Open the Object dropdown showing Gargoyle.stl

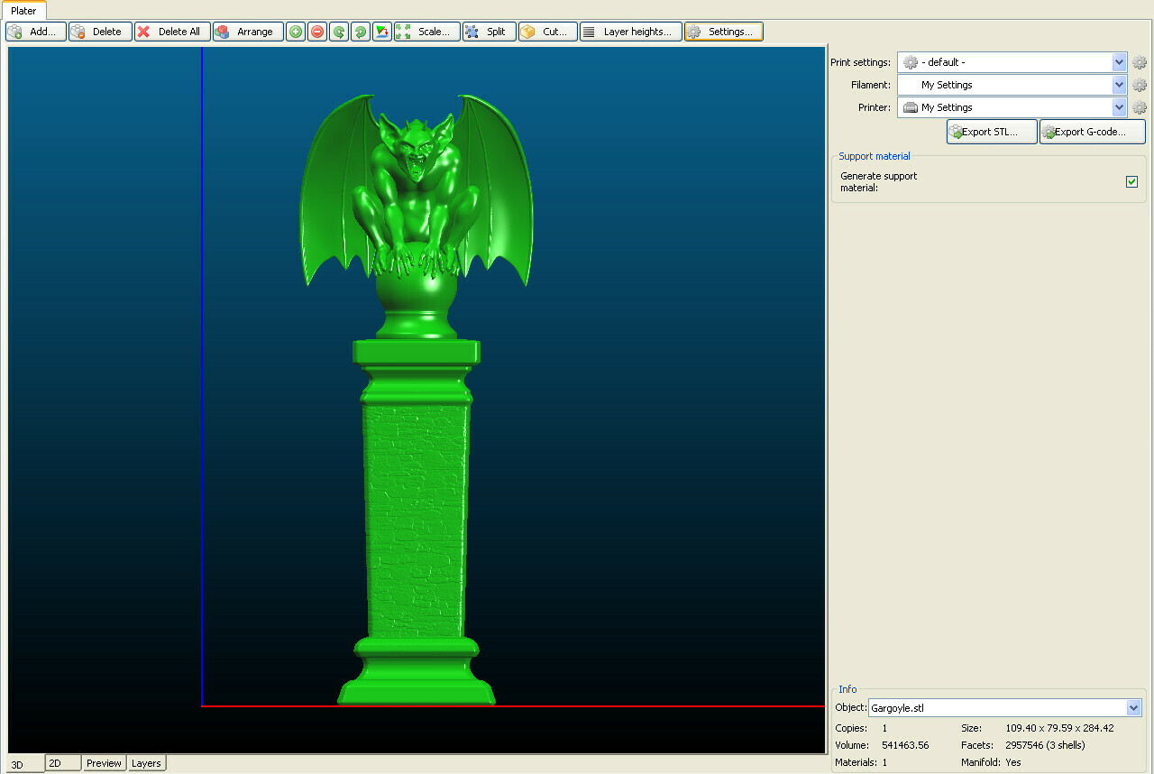tap(1135, 707)
